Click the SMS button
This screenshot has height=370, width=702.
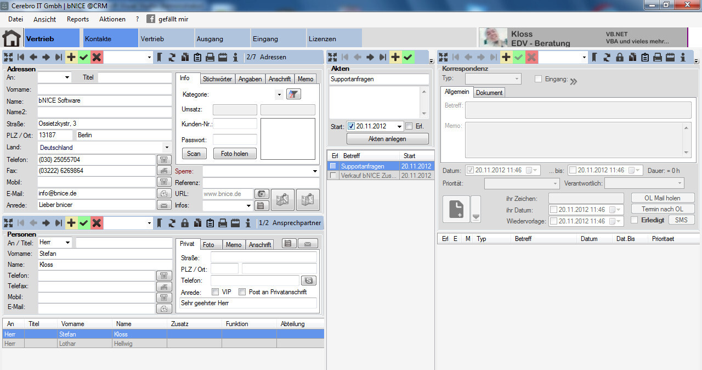pos(681,220)
